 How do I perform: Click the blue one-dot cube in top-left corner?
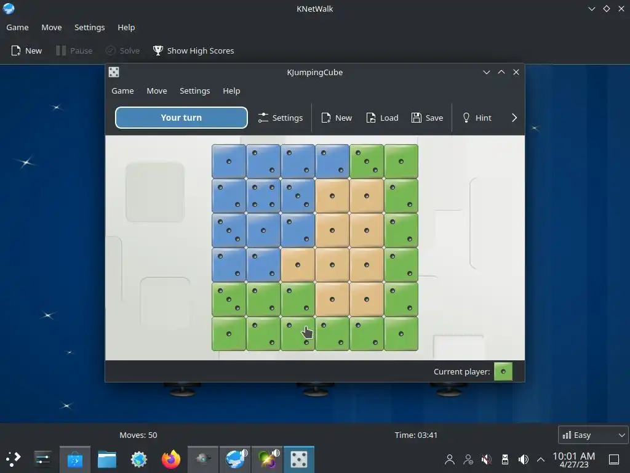pyautogui.click(x=229, y=161)
